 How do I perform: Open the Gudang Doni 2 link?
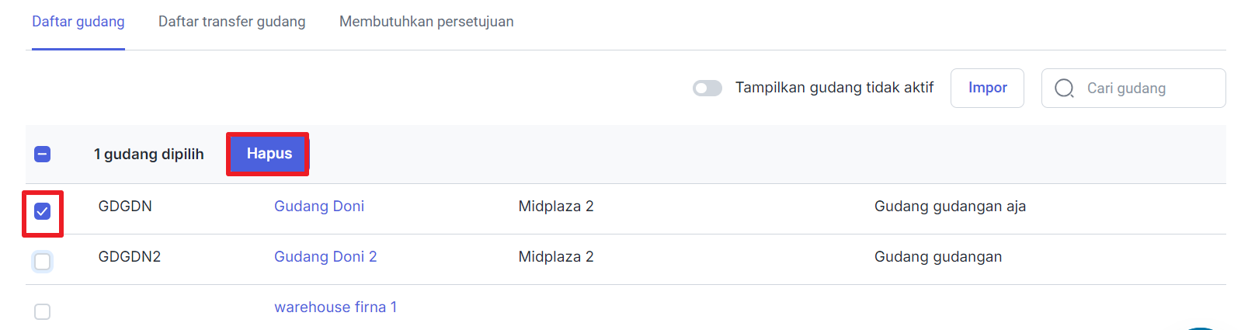(325, 257)
